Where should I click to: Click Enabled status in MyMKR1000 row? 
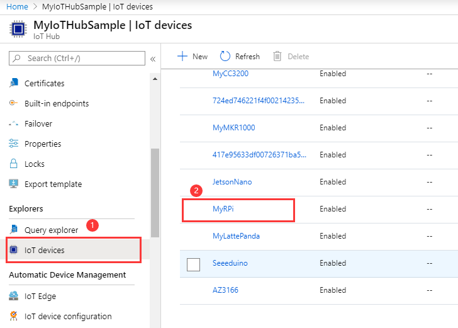click(333, 128)
